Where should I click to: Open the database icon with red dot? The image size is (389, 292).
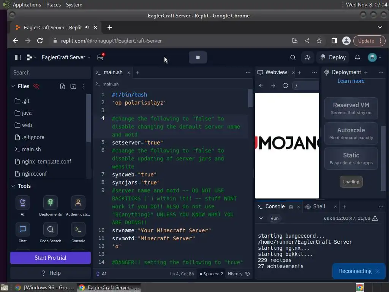(100, 57)
